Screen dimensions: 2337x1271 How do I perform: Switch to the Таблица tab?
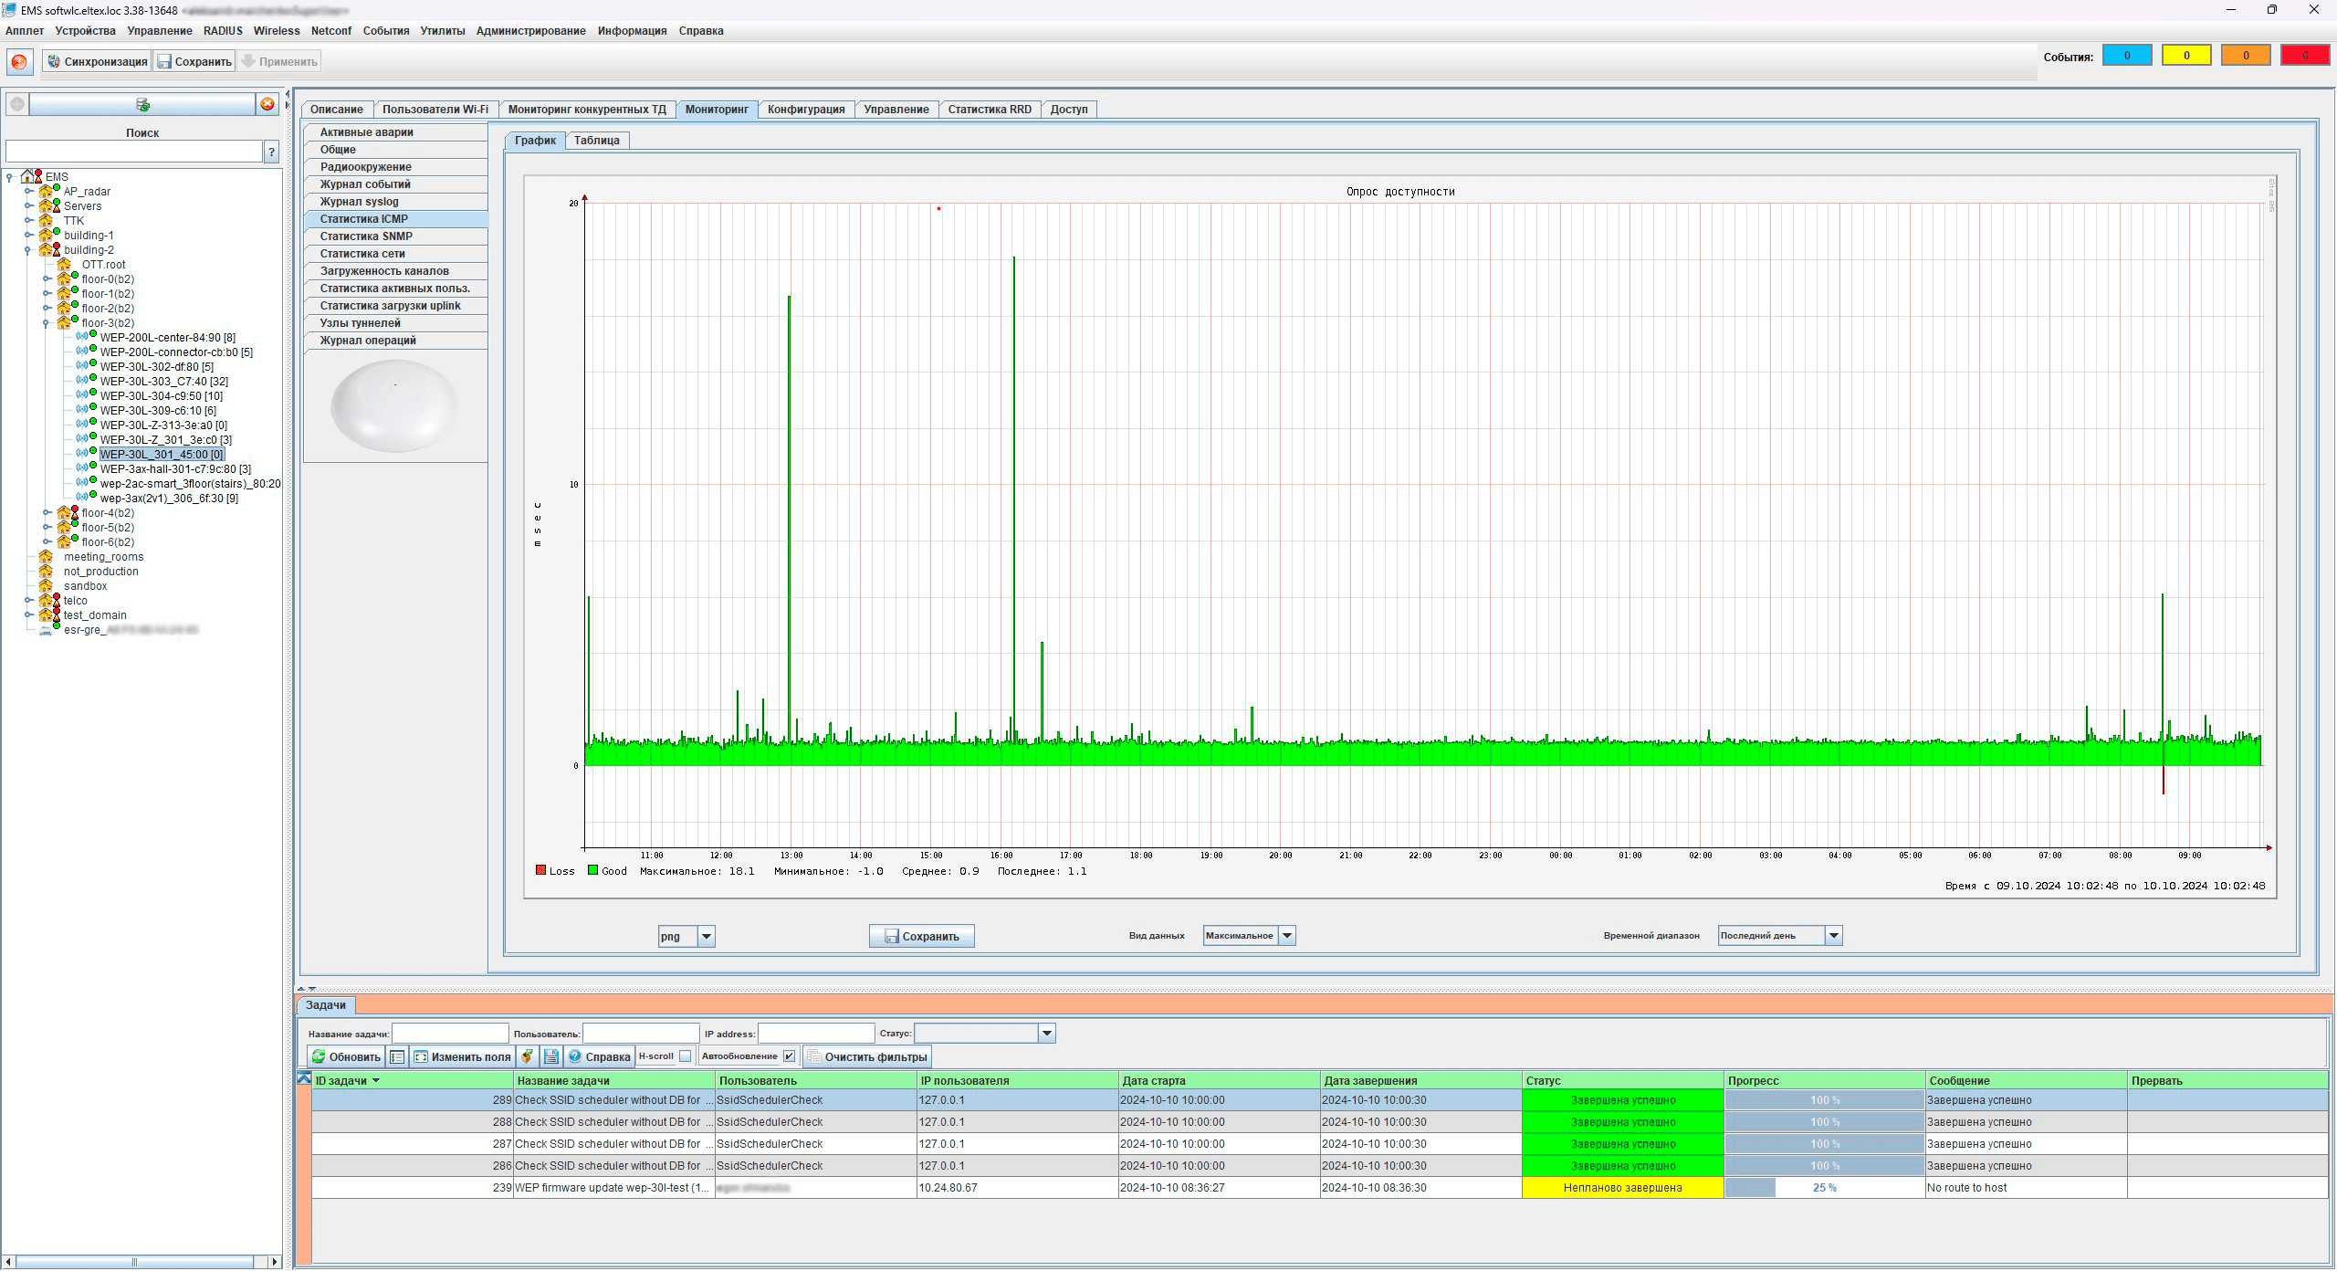pyautogui.click(x=596, y=141)
